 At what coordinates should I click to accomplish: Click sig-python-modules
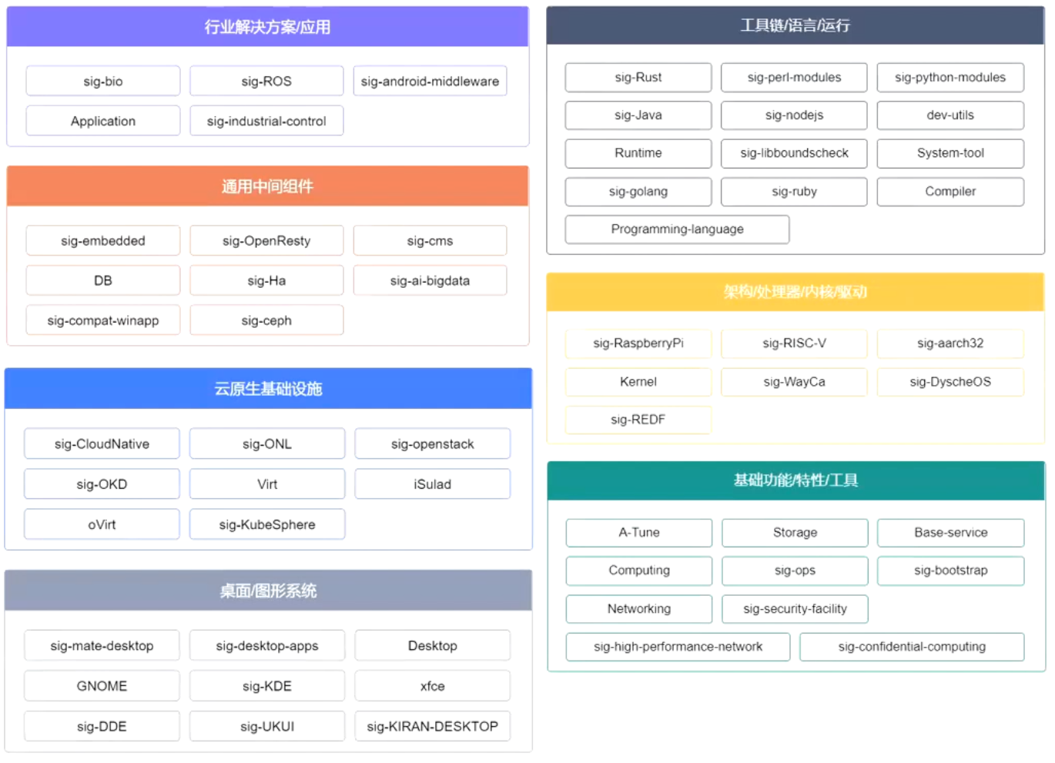(x=950, y=77)
